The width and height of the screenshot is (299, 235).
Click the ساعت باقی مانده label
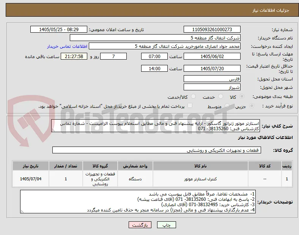[x=42, y=57]
